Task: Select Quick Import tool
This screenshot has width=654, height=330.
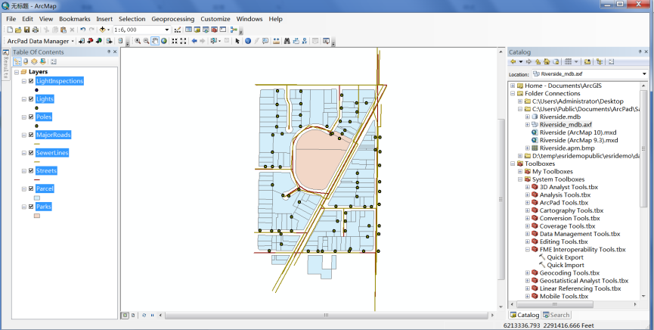Action: point(566,265)
